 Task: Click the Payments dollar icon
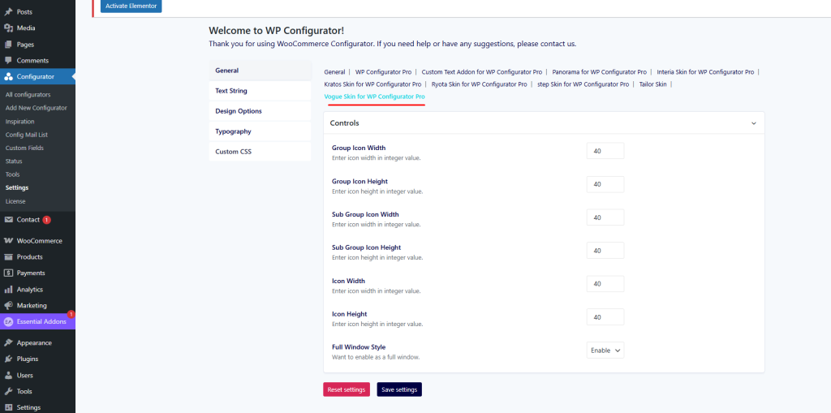coord(8,273)
